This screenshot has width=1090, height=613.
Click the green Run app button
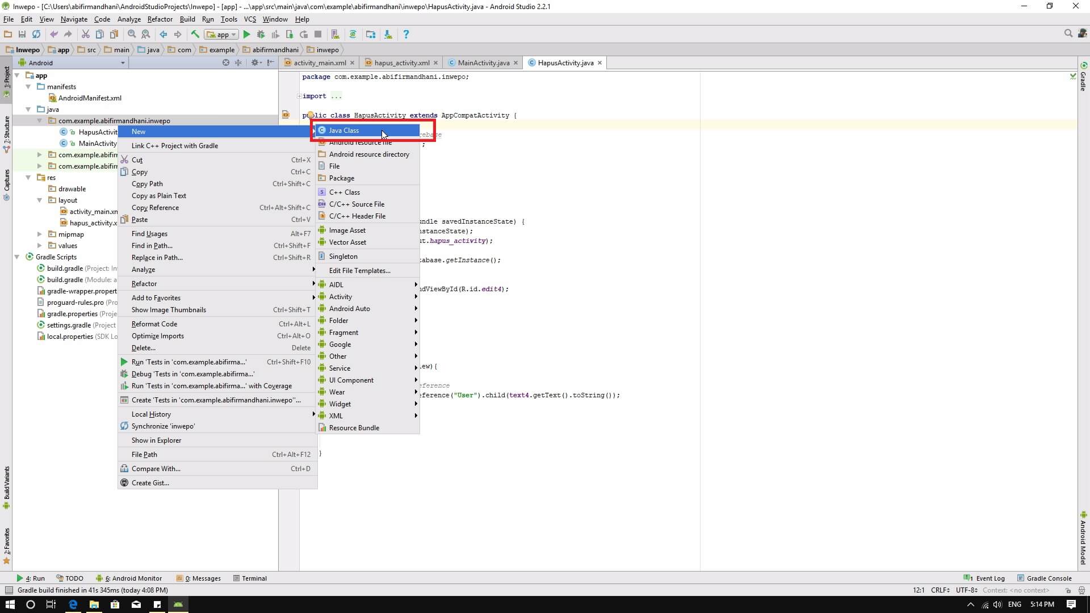246,35
